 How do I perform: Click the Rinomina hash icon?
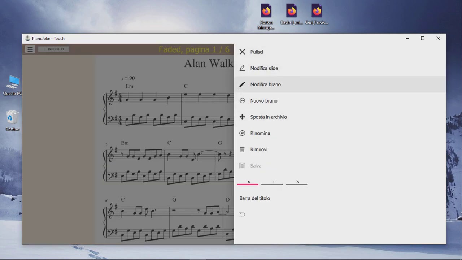coord(242,133)
